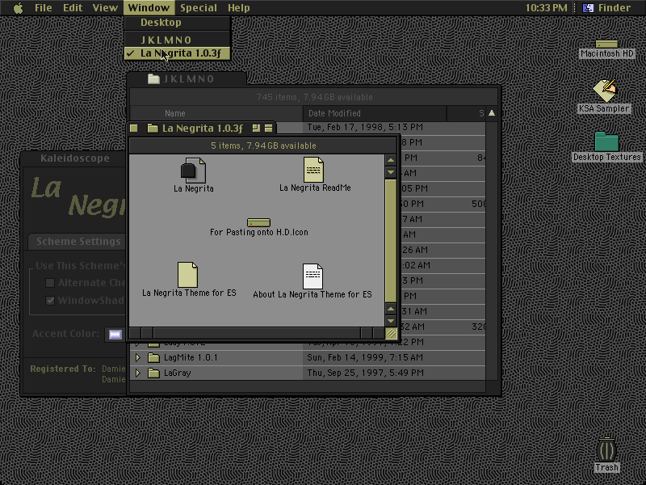Expand the LagMite 1.0.1 folder triangle

coord(138,357)
